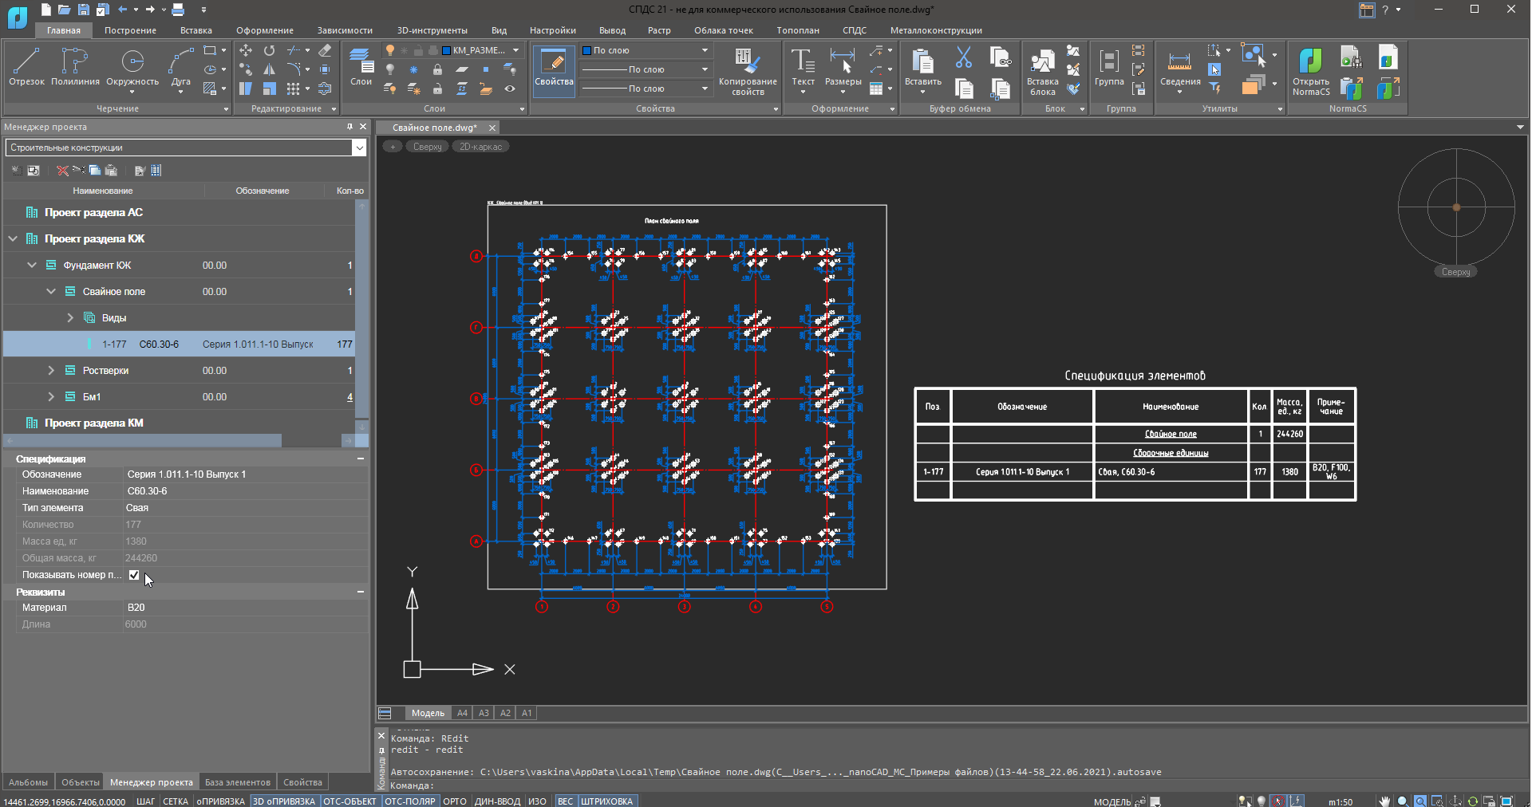Viewport: 1532px width, 807px height.
Task: Switch to A4 layout tab
Action: 462,713
